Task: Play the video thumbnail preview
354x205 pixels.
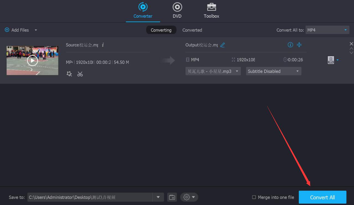Action: tap(32, 61)
